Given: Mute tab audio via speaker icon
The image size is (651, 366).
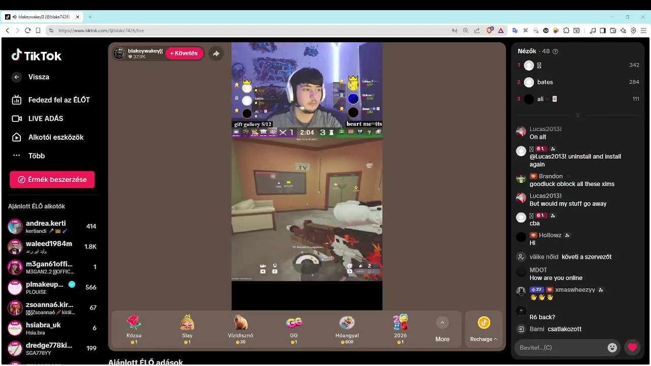Looking at the screenshot, I should [14, 17].
